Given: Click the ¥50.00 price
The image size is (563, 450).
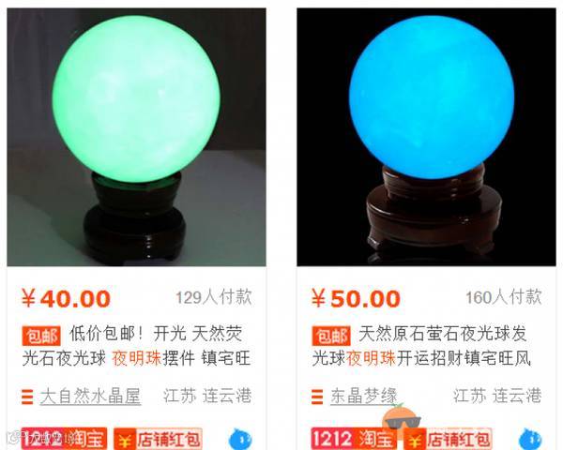Looking at the screenshot, I should pos(356,298).
